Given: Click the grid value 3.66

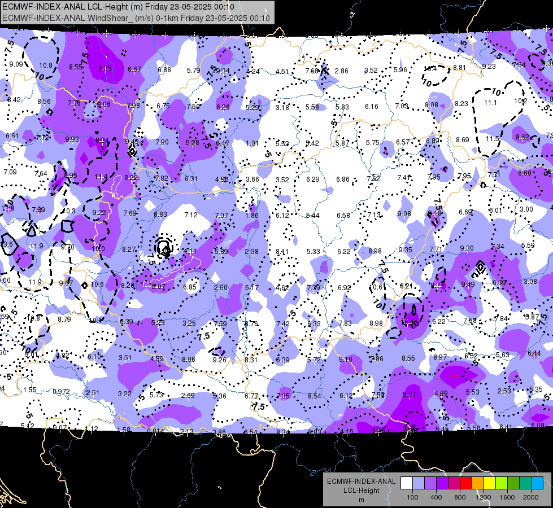Looking at the screenshot, I should (x=252, y=179).
